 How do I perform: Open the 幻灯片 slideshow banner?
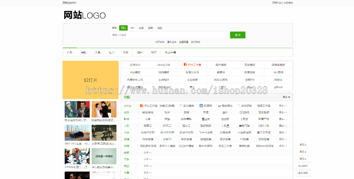click(x=90, y=80)
